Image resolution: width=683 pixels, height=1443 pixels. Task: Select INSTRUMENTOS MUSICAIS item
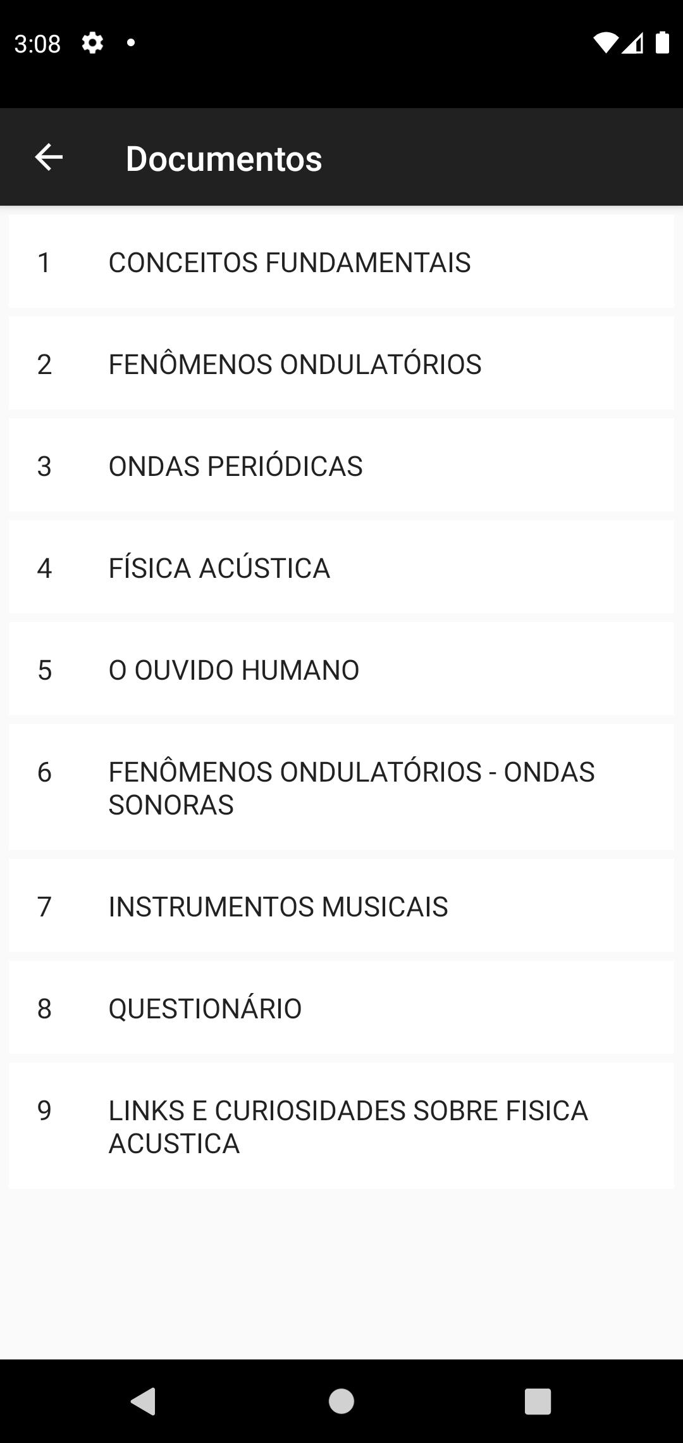tap(341, 906)
